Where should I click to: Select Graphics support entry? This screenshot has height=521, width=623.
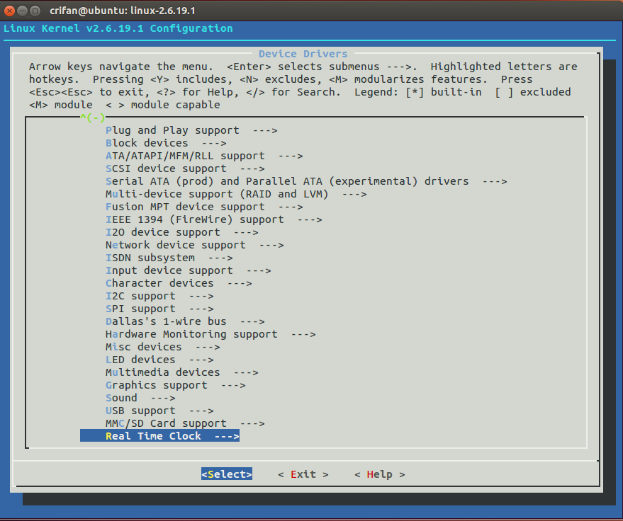[175, 385]
